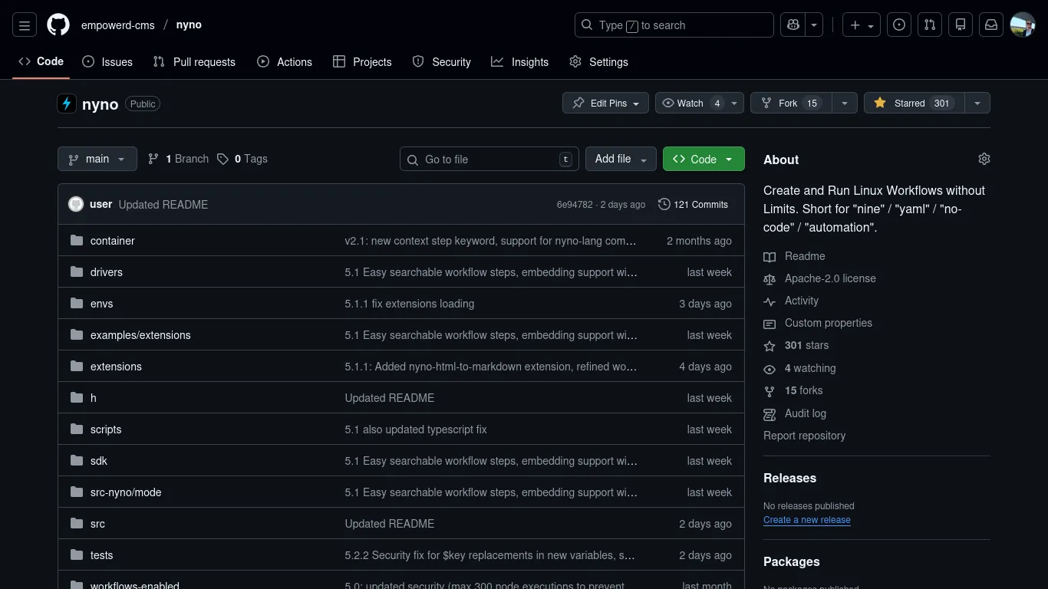This screenshot has height=589, width=1048.
Task: Click the GitHub logo home icon
Action: pos(58,25)
